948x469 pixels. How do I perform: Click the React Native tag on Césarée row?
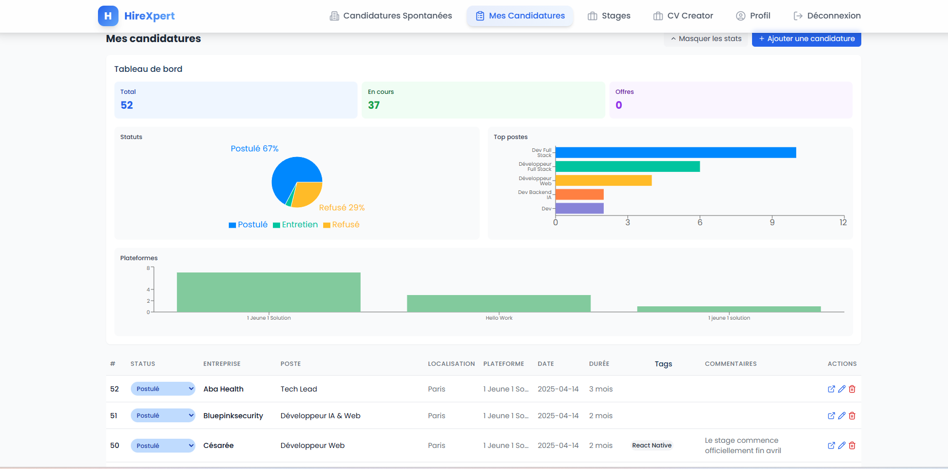tap(651, 445)
